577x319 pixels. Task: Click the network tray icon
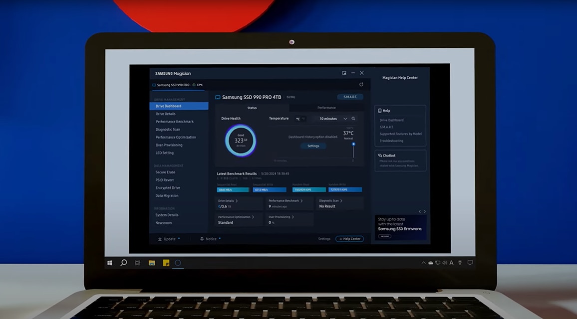point(438,263)
